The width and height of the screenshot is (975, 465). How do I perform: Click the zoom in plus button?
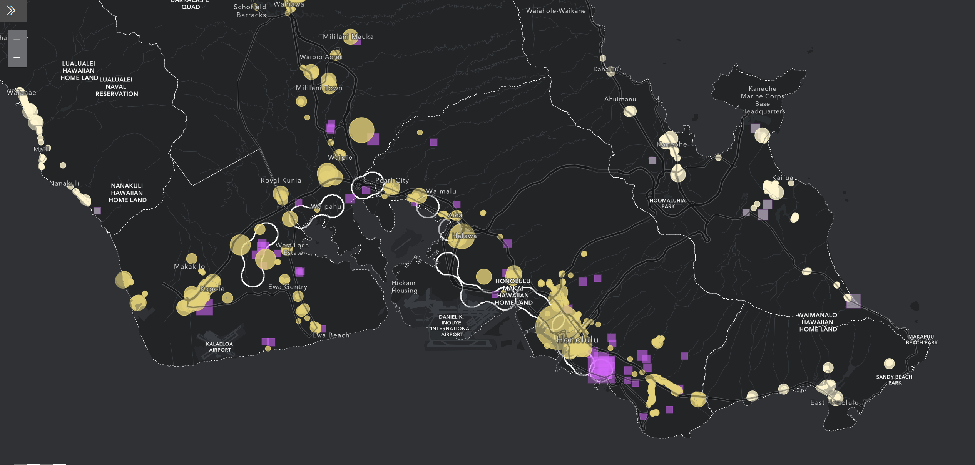pyautogui.click(x=17, y=39)
